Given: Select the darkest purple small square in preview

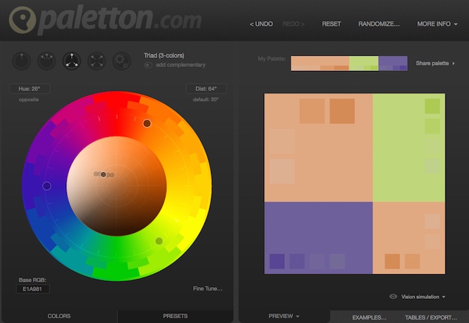Looking at the screenshot, I should click(277, 262).
